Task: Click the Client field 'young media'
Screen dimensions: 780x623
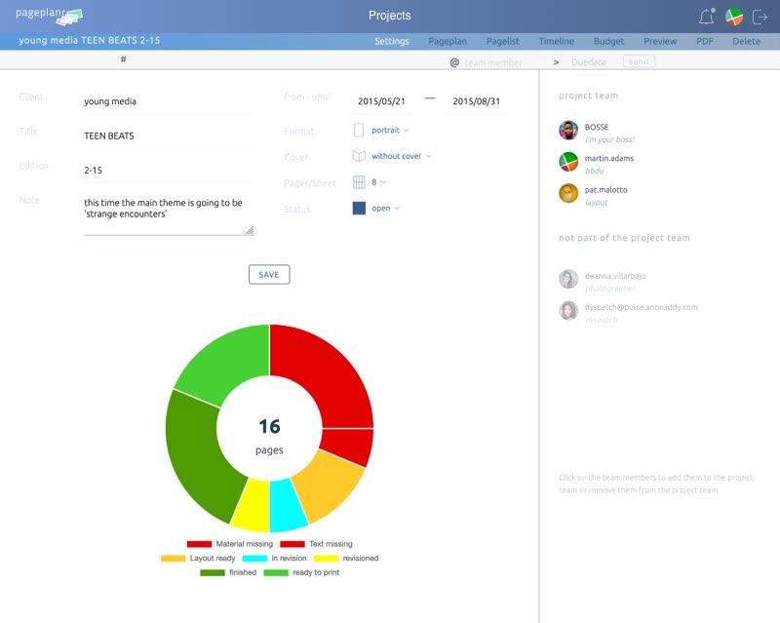Action: [x=168, y=101]
